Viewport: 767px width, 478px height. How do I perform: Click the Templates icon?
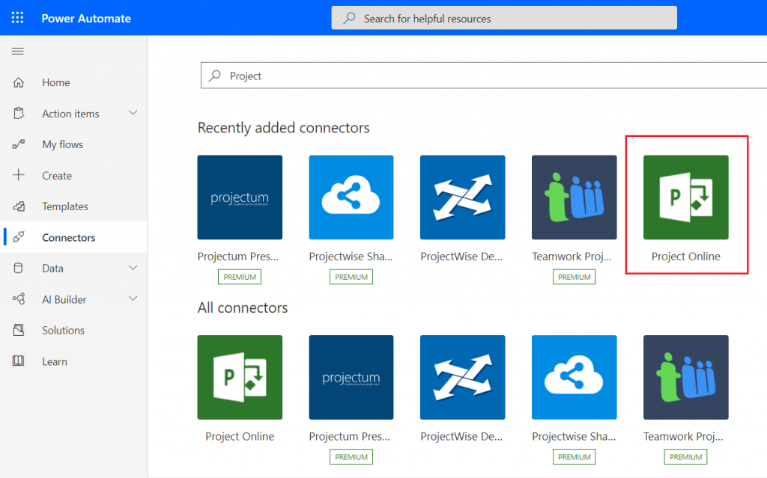19,206
